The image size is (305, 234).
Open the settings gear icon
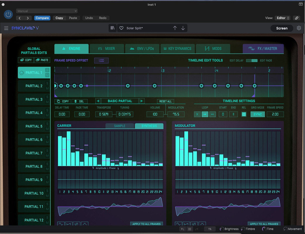pos(299,28)
